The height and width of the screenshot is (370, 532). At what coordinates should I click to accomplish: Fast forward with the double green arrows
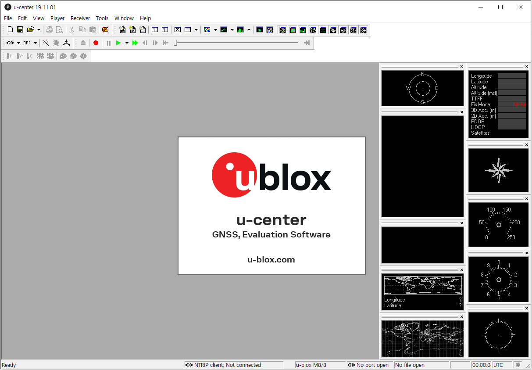pos(135,43)
